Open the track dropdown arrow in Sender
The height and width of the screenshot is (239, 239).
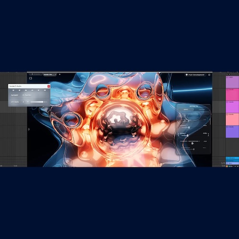tap(28, 102)
